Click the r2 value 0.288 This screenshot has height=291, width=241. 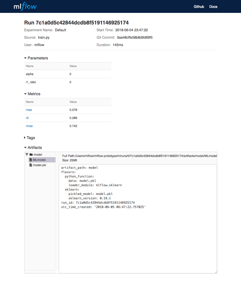coord(73,118)
